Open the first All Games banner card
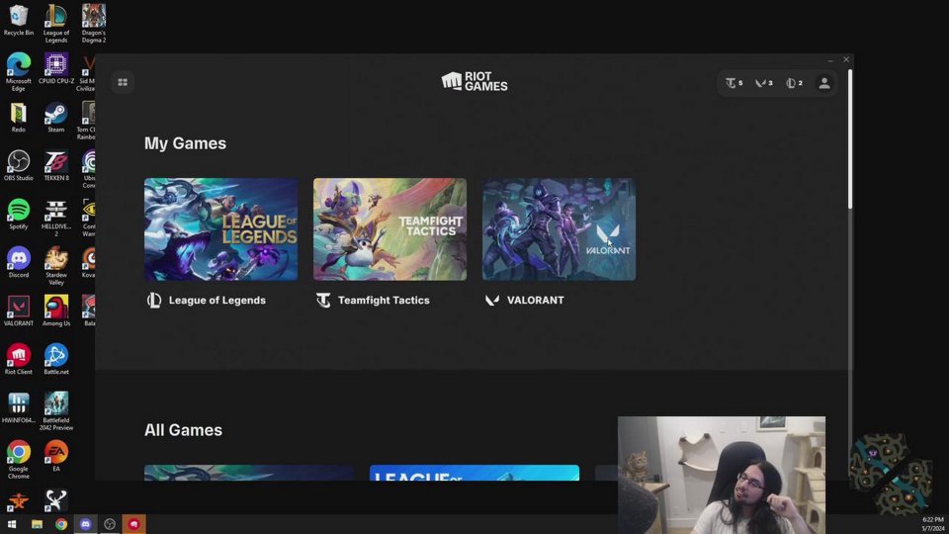This screenshot has height=534, width=949. click(x=249, y=473)
